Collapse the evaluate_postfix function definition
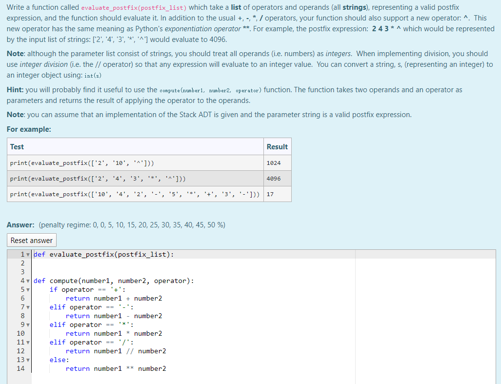 pyautogui.click(x=28, y=254)
